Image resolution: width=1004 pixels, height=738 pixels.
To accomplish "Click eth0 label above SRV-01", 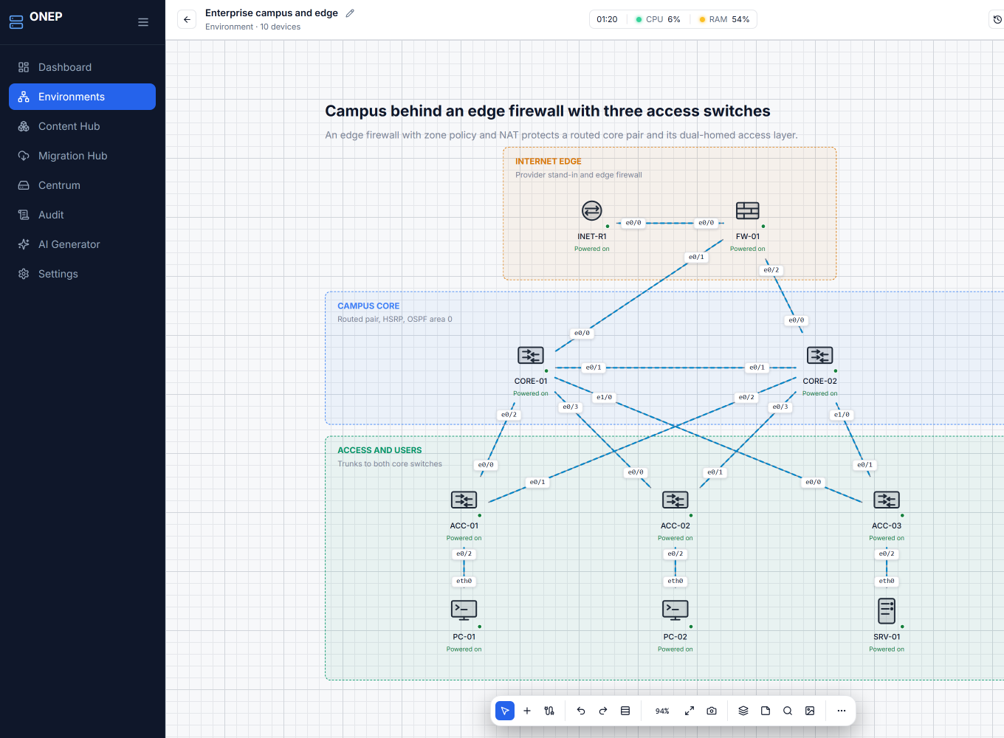I will (x=887, y=582).
